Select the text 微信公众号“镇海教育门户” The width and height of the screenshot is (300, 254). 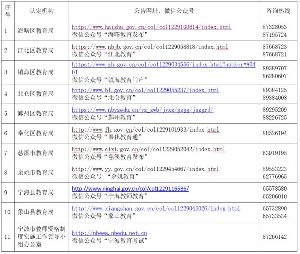(x=110, y=80)
